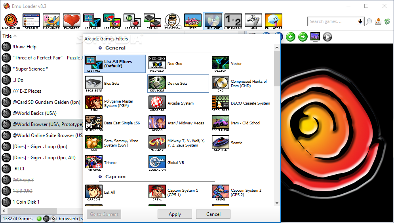Open the MRU controller icon

click(x=253, y=22)
